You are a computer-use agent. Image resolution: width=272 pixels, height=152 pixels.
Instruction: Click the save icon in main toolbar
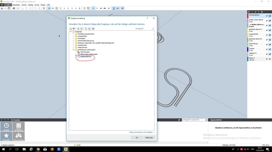[2, 8]
